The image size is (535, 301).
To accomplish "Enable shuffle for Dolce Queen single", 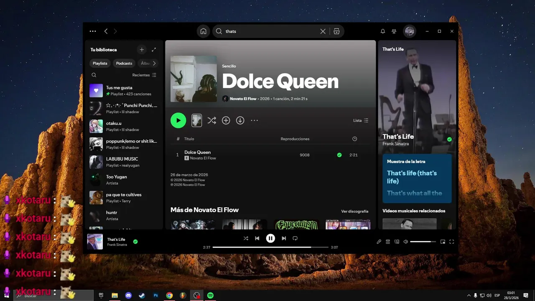I will point(211,120).
